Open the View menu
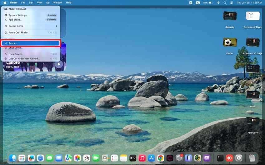The image size is (265, 165). tap(40, 3)
